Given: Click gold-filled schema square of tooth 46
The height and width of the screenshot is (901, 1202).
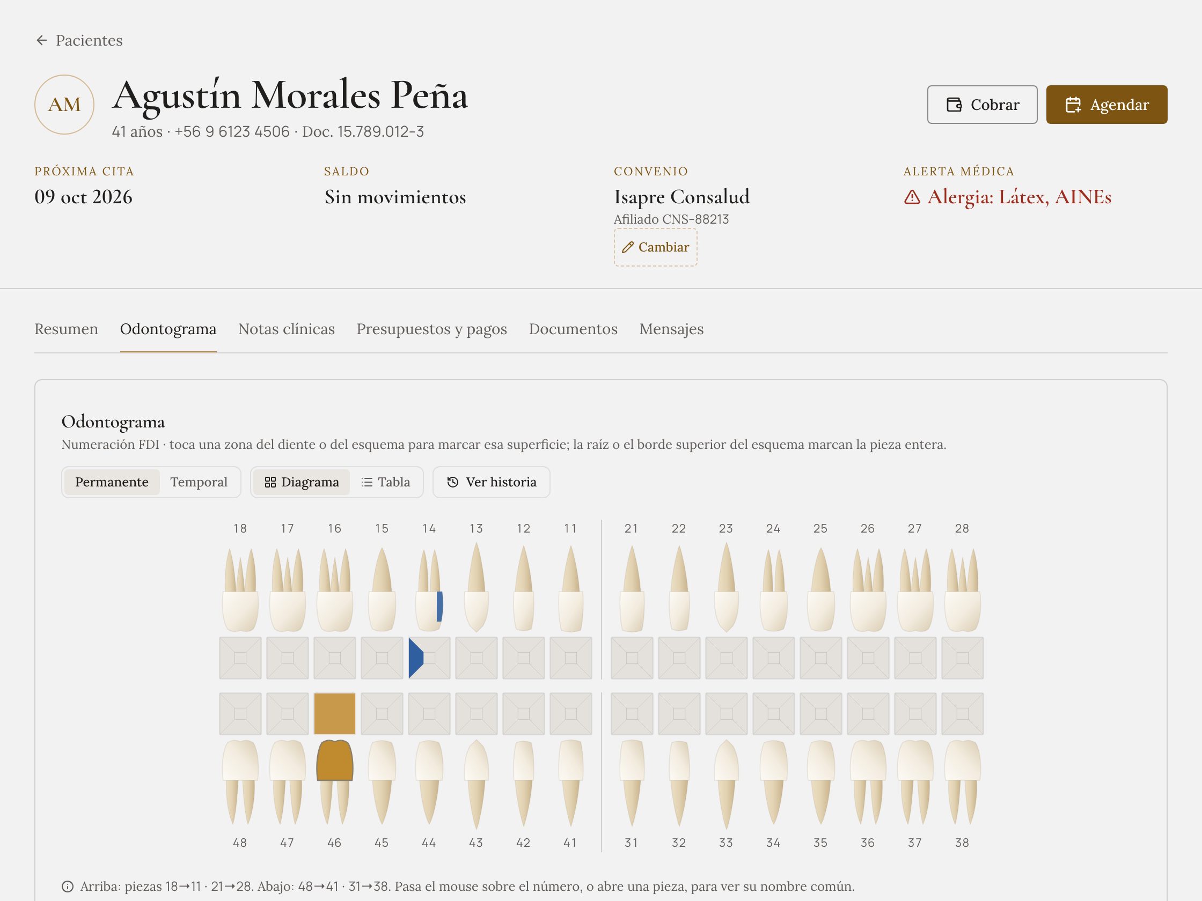Looking at the screenshot, I should pos(335,714).
